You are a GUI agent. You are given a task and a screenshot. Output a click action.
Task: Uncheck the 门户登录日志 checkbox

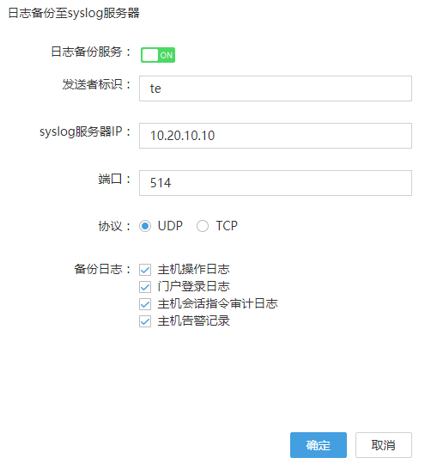[145, 287]
